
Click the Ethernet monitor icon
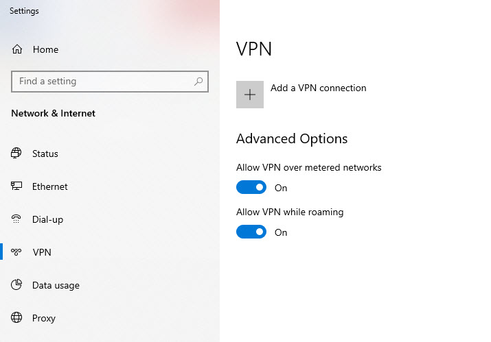click(17, 186)
